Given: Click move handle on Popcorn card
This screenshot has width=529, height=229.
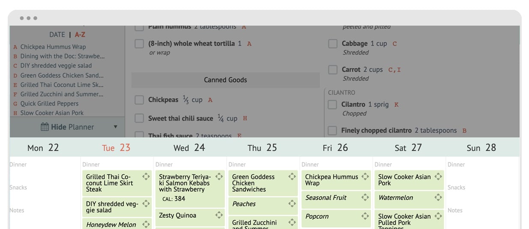Looking at the screenshot, I should 365,216.
